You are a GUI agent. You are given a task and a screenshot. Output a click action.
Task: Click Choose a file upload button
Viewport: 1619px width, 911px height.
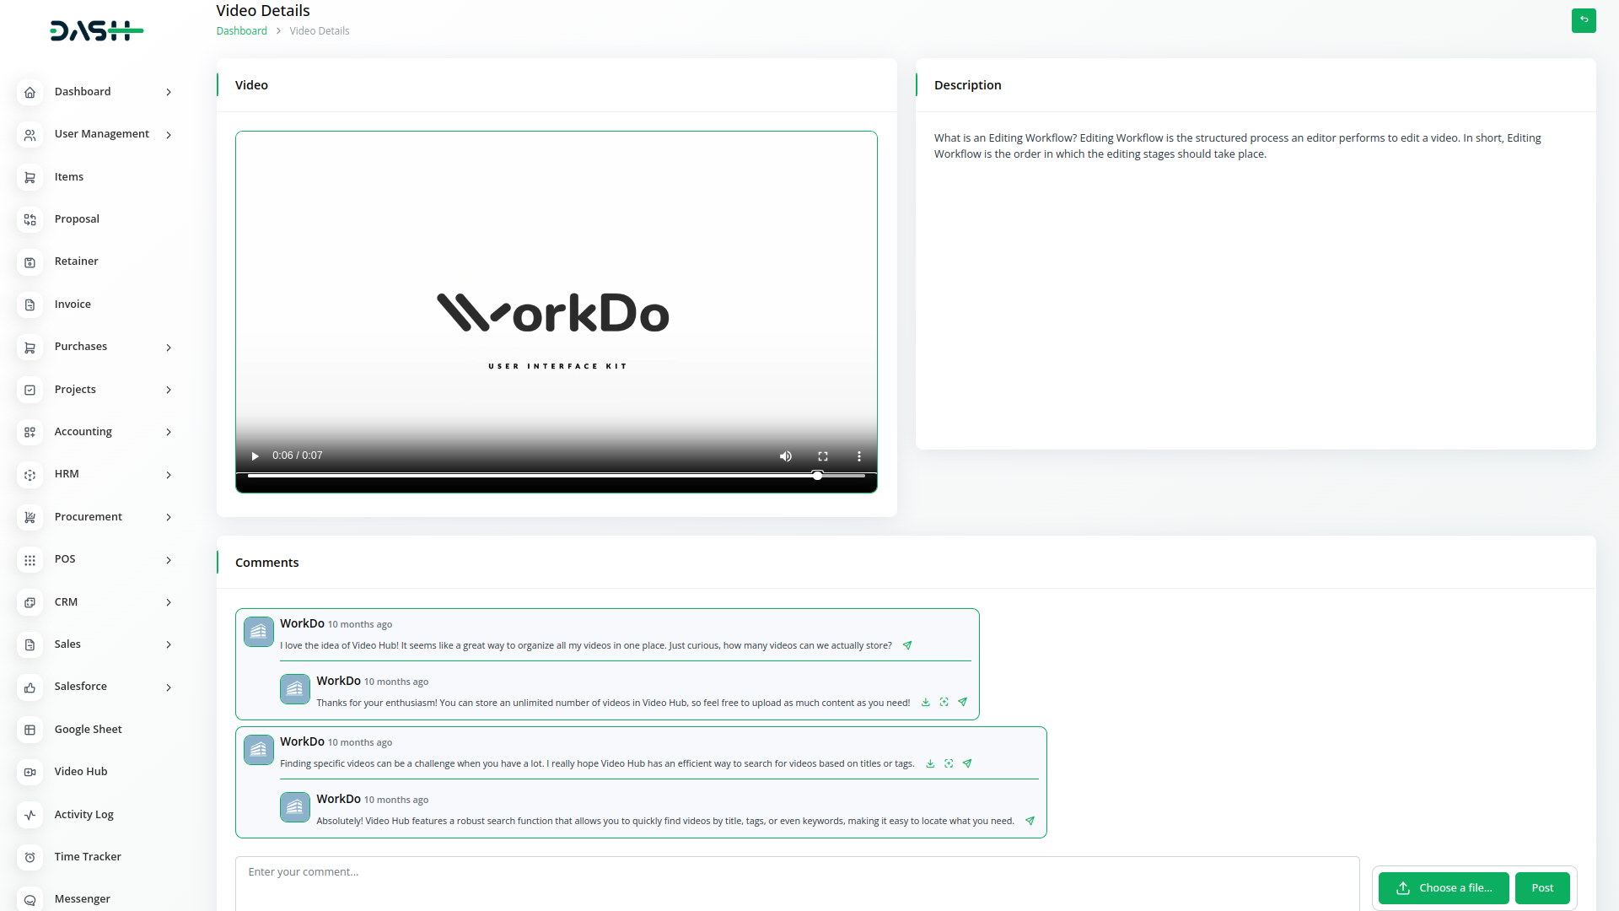(x=1443, y=887)
